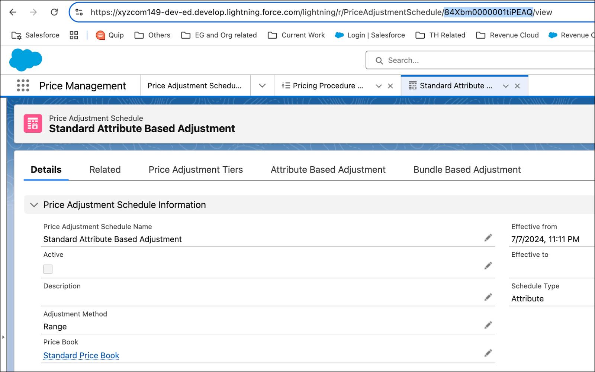Open the TH Related bookmark folder
This screenshot has width=595, height=372.
tap(440, 35)
